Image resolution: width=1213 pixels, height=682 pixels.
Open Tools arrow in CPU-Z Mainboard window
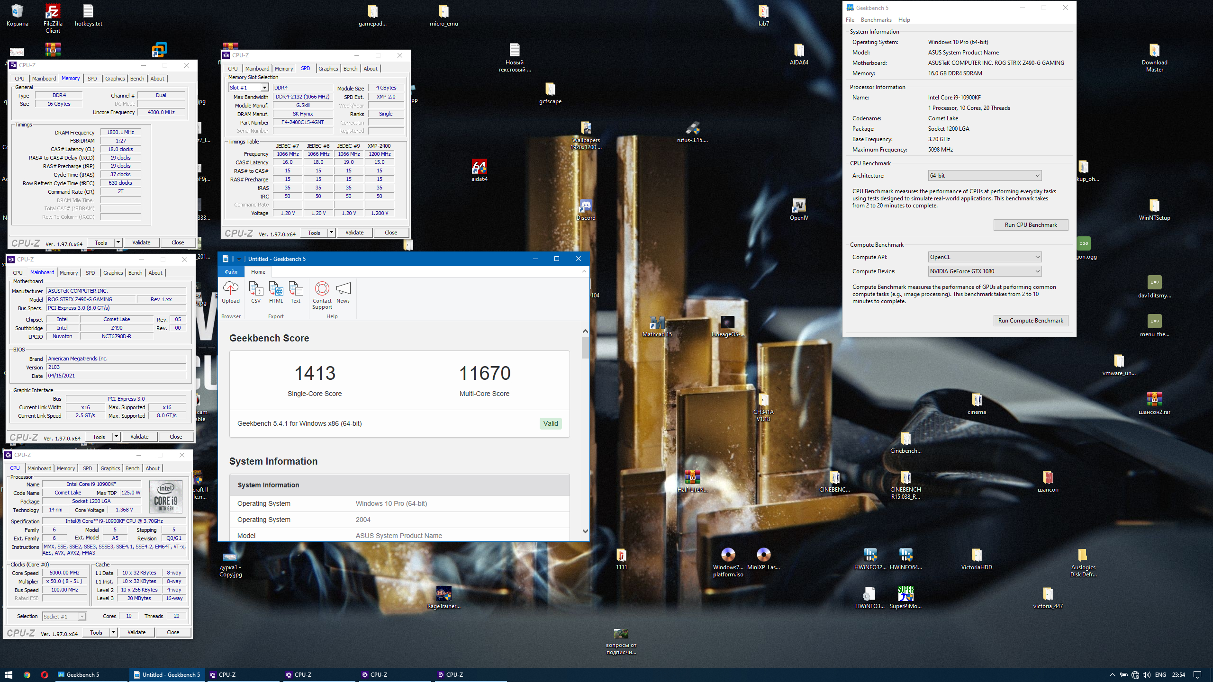click(x=116, y=437)
